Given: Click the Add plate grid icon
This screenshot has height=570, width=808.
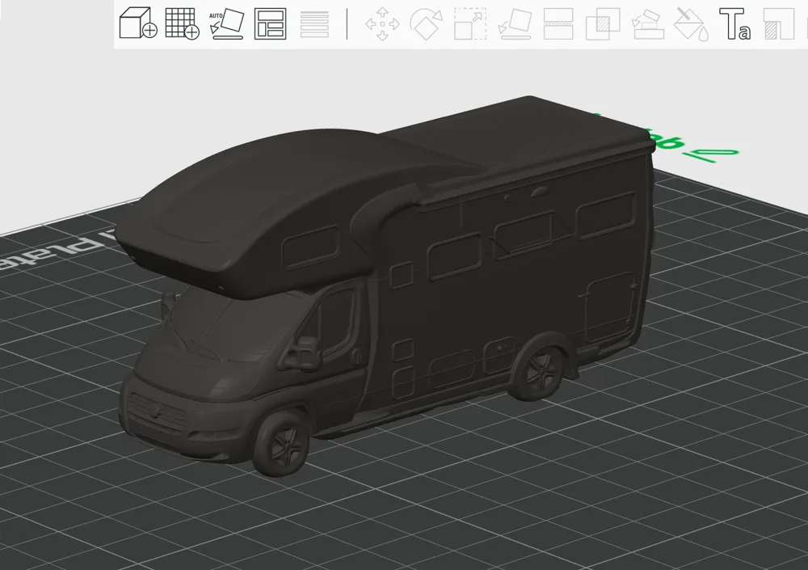Looking at the screenshot, I should click(x=182, y=23).
